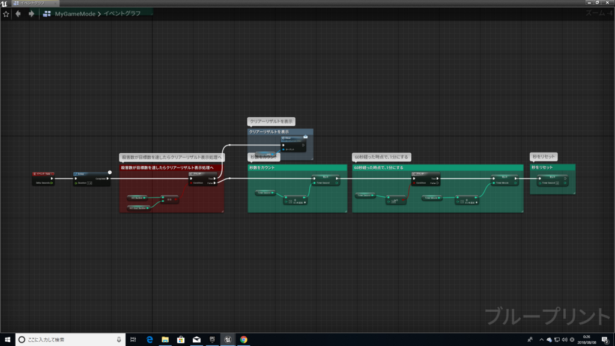The width and height of the screenshot is (615, 346).
Task: Click Time Second value field in 秒をリセット node
Action: point(557,183)
